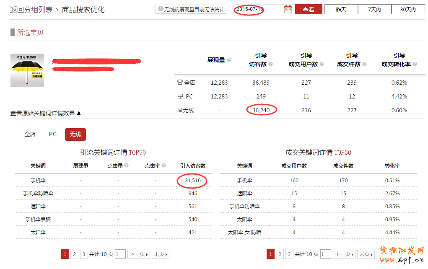Click 返回分组列表 breadcrumb link

tap(31, 10)
